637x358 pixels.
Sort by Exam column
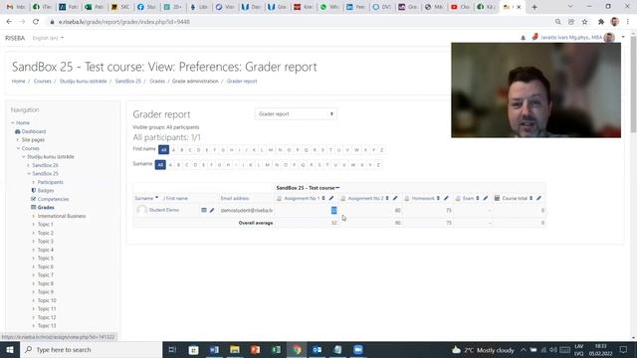tap(478, 198)
